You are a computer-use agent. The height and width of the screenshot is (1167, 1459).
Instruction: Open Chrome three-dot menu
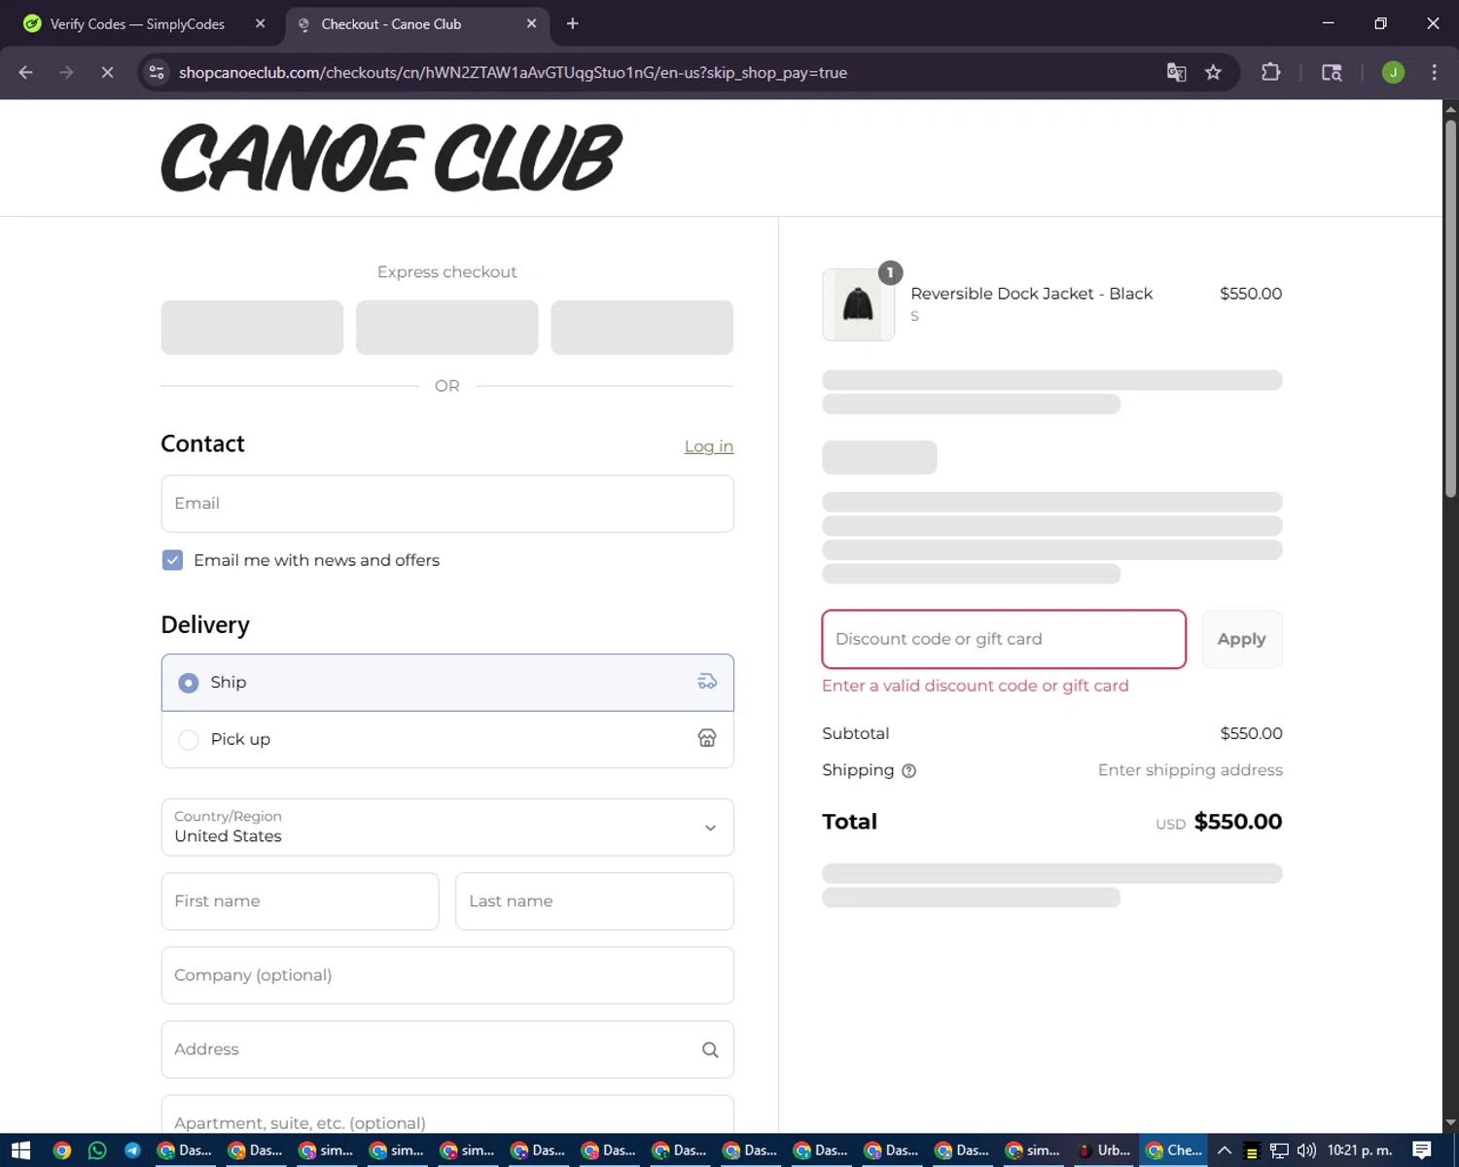(x=1434, y=72)
